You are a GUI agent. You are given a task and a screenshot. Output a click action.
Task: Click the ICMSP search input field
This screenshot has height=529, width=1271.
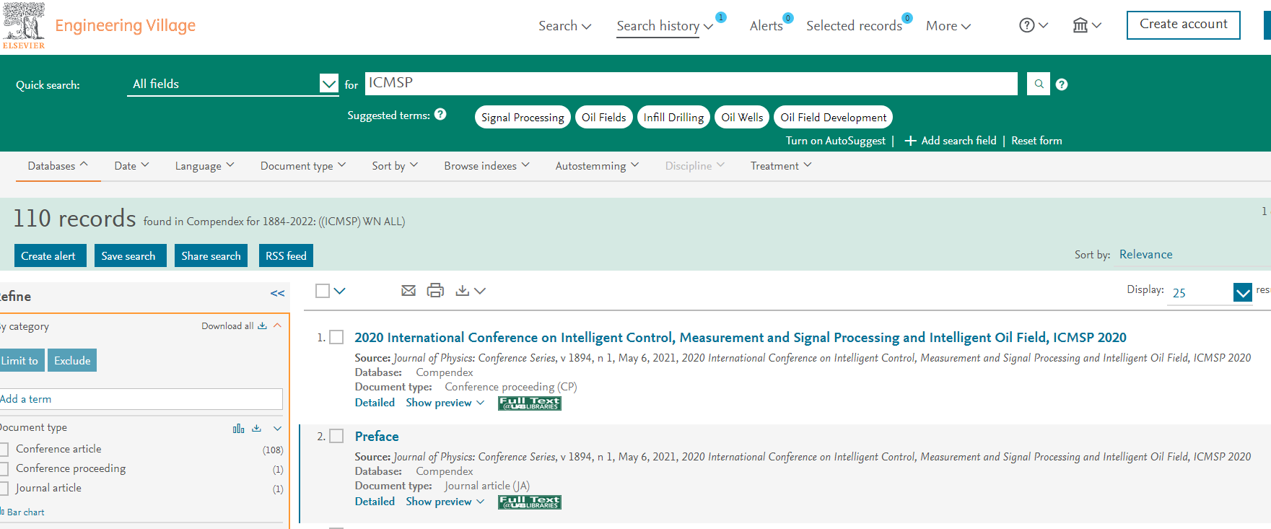pos(691,83)
